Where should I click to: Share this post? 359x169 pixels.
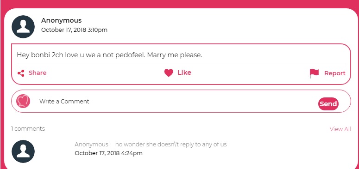(x=38, y=73)
